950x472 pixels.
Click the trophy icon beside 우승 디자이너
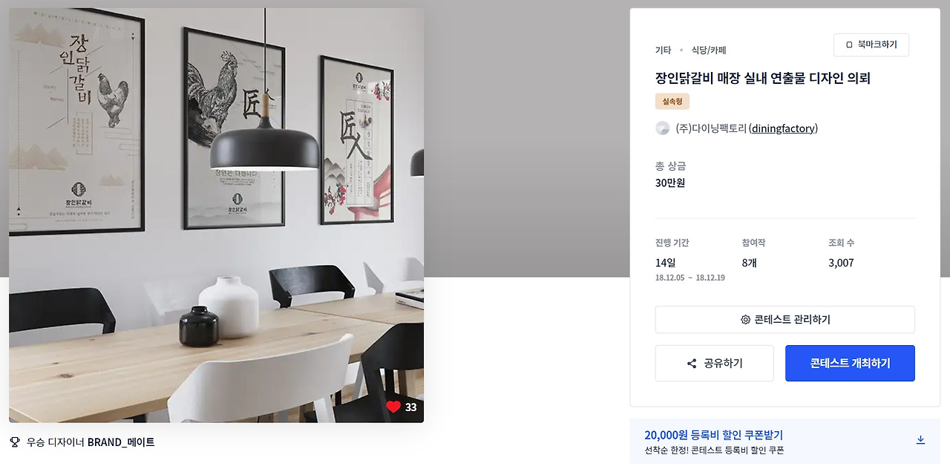tap(15, 442)
